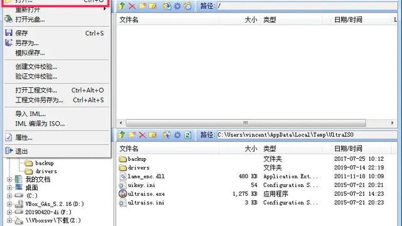Sort local list by 类型 column
The height and width of the screenshot is (226, 402).
[291, 149]
